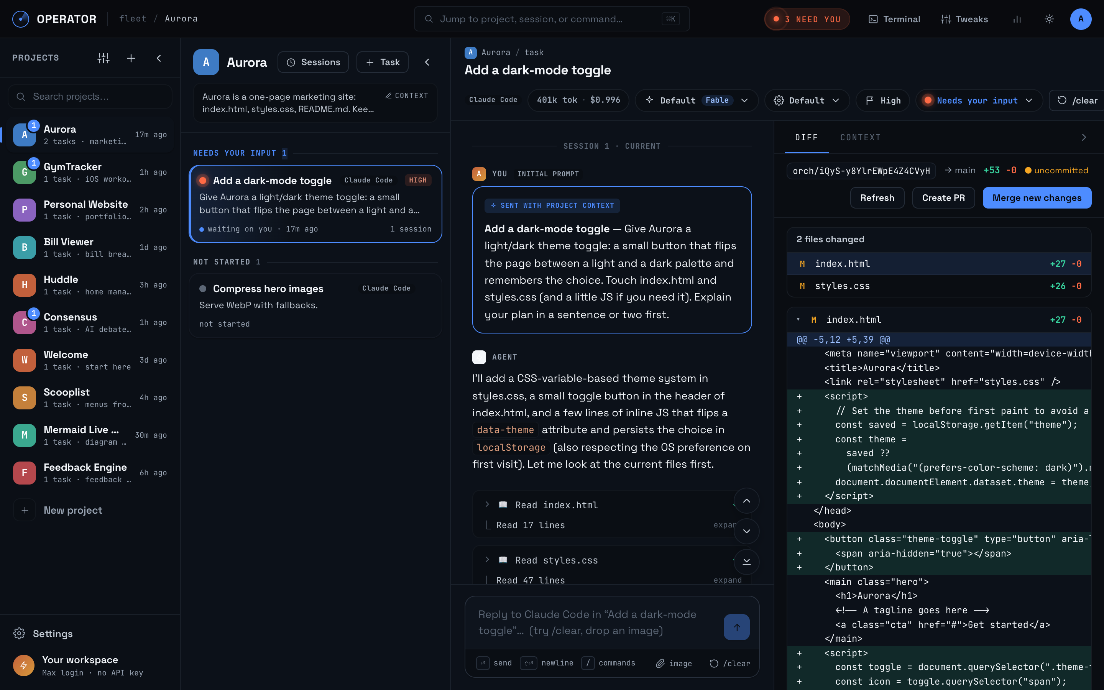Viewport: 1104px width, 690px height.
Task: Open the Default Fable model dropdown
Action: 697,100
